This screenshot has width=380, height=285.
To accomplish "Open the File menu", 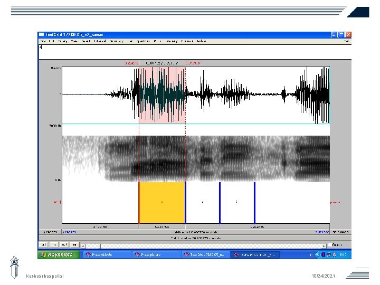I will coord(42,41).
